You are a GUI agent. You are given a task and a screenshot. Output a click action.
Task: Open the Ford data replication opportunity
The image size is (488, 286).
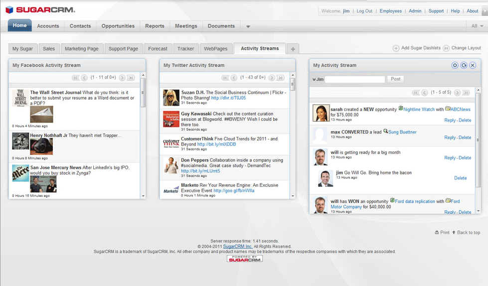415,201
